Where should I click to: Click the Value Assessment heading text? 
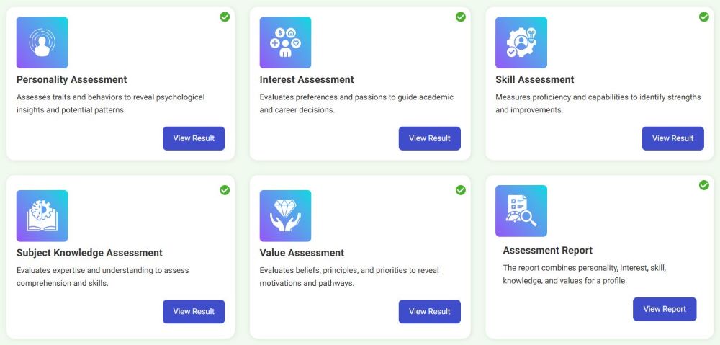302,253
